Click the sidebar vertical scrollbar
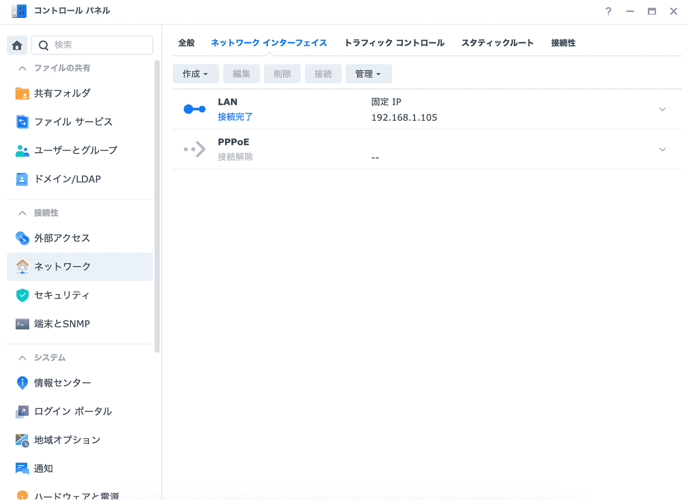The image size is (687, 500). (x=157, y=206)
